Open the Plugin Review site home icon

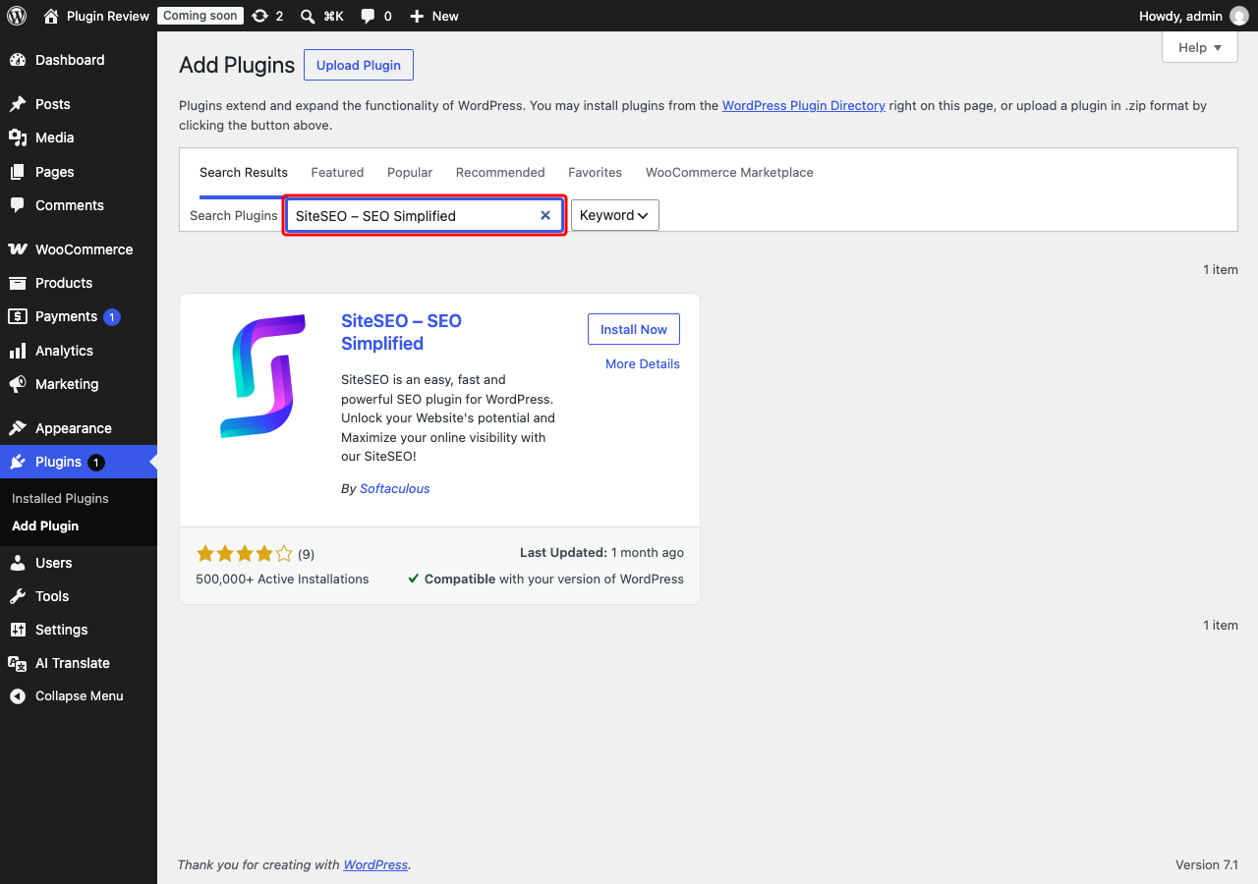pyautogui.click(x=52, y=16)
